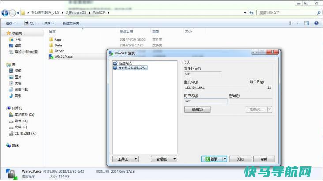Click the Explorer back navigation arrow

coord(5,13)
